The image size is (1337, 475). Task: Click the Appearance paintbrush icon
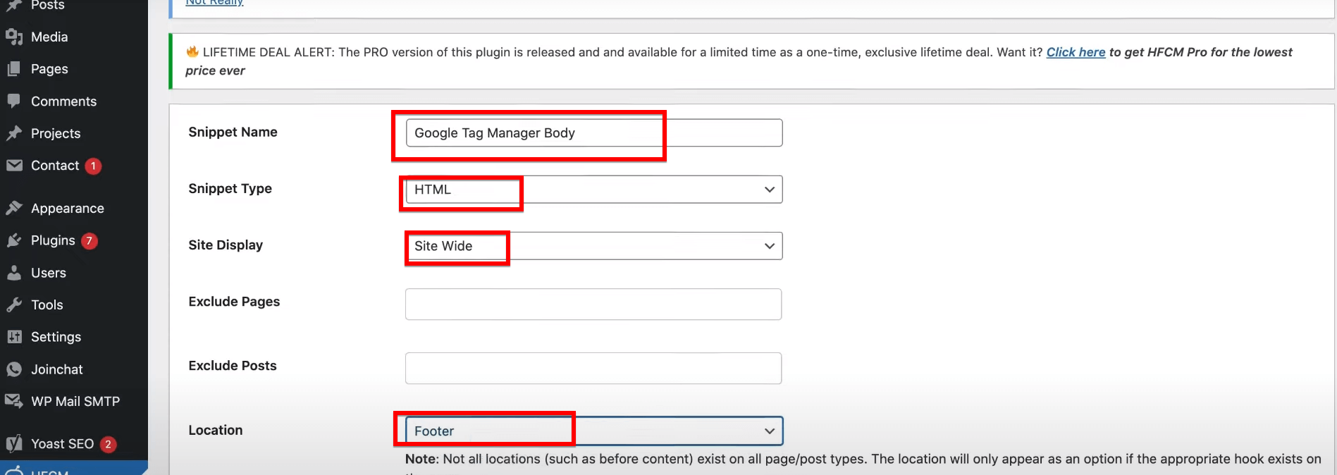(x=14, y=208)
